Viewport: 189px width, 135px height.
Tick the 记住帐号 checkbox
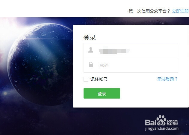pyautogui.click(x=86, y=79)
